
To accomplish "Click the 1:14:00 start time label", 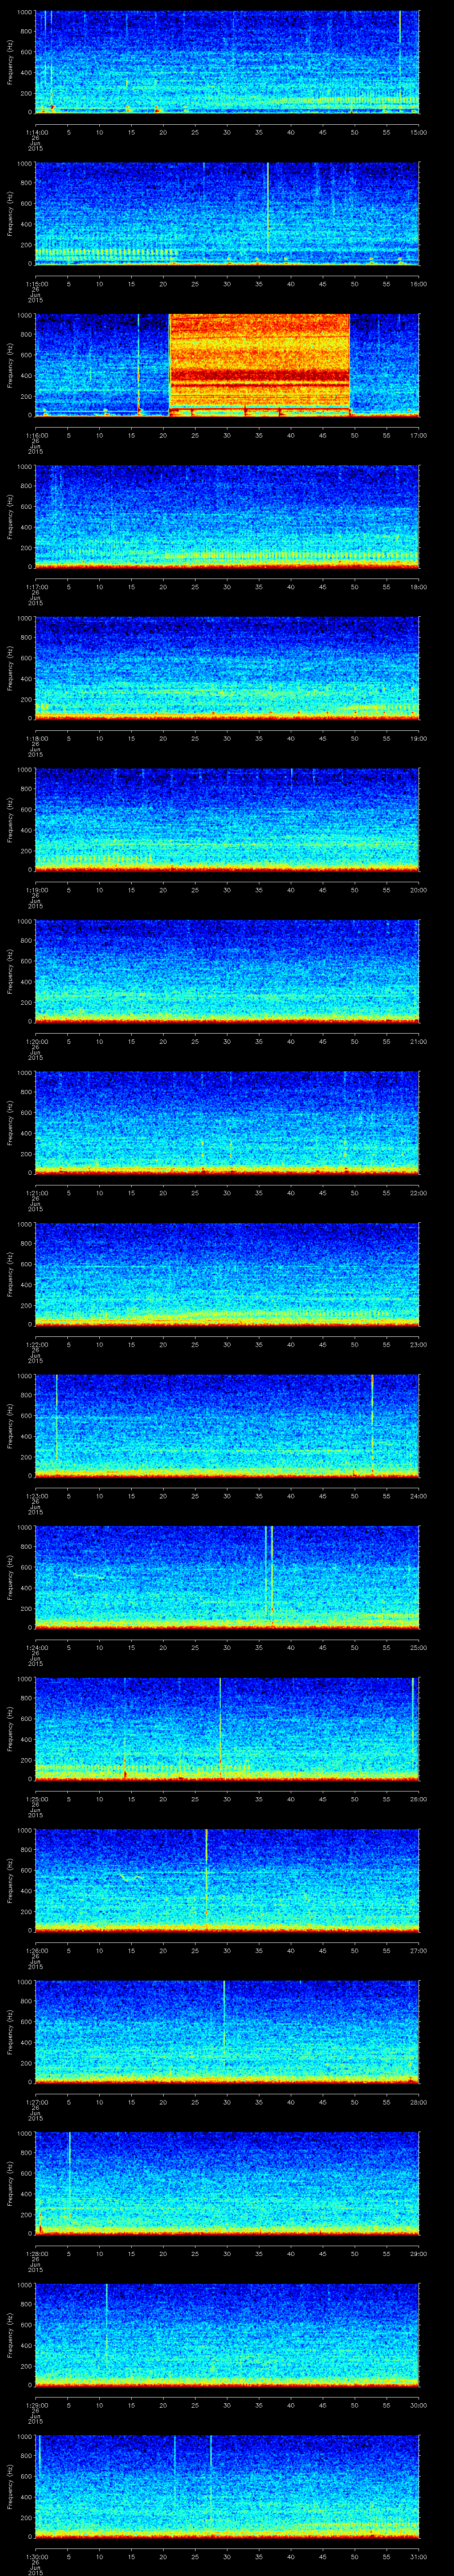I will point(36,132).
